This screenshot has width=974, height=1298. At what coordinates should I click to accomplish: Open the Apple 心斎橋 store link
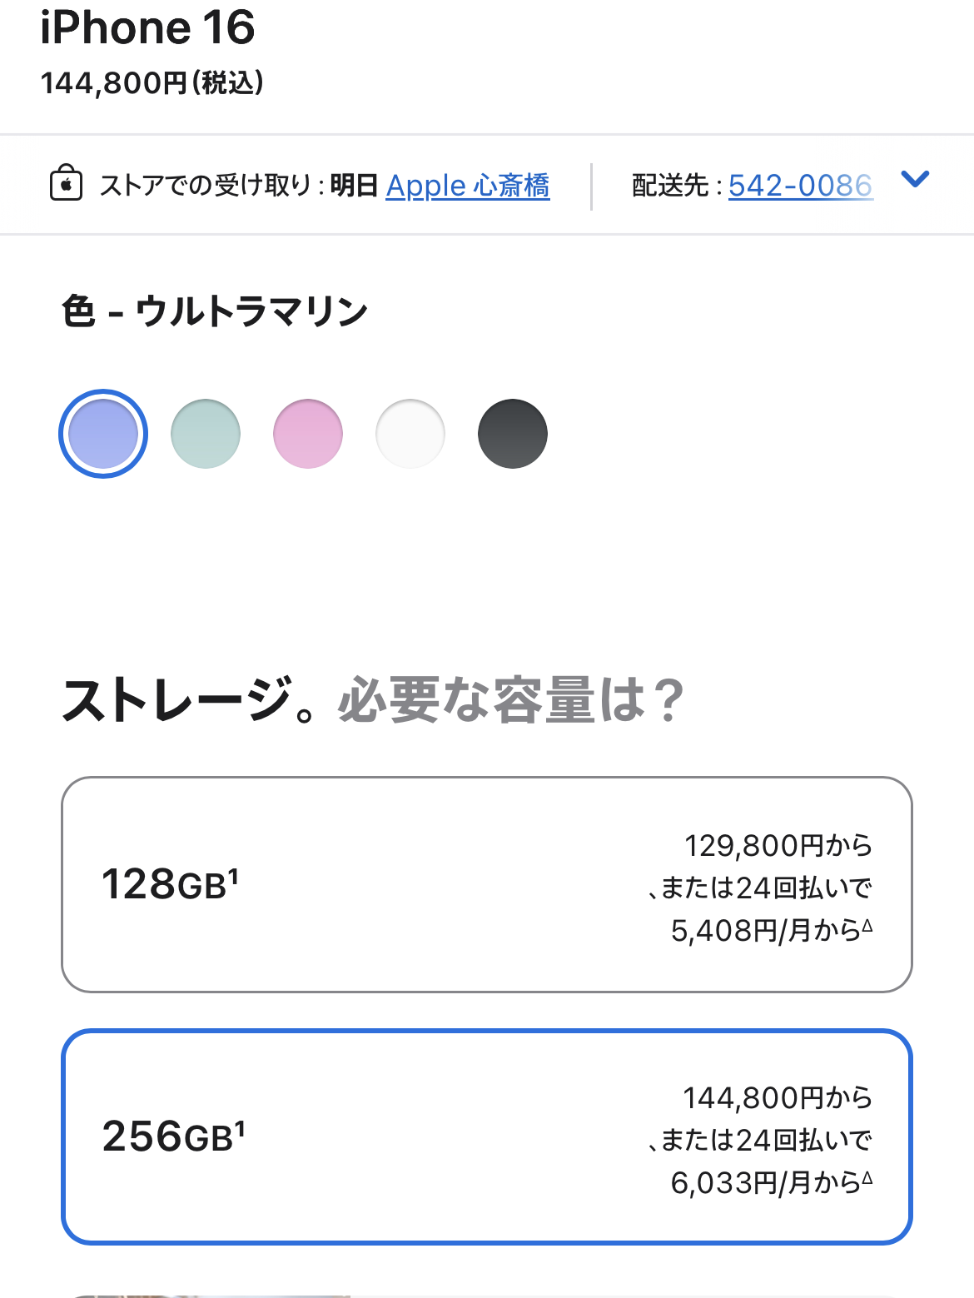coord(467,185)
